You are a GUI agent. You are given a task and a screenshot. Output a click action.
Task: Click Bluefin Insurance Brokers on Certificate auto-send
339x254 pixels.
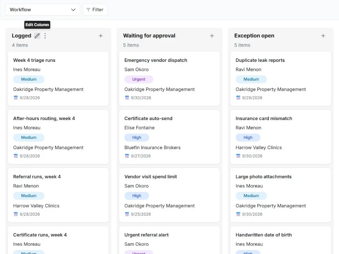152,148
